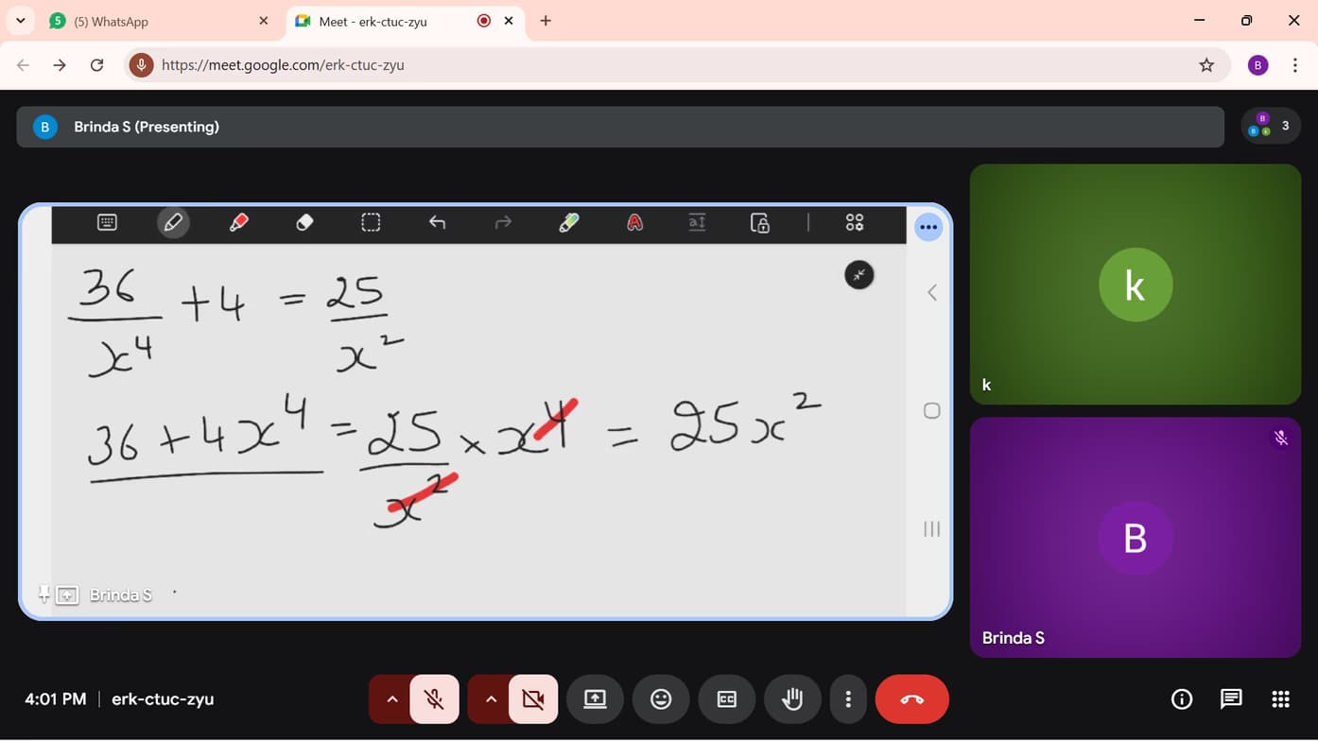
Task: Switch to the WhatsApp browser tab
Action: click(x=142, y=20)
